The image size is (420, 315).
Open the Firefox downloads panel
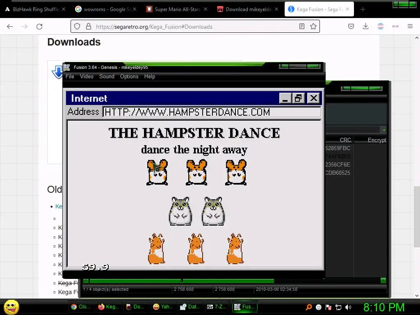click(x=365, y=26)
